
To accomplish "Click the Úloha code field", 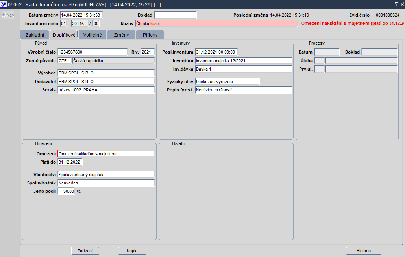I will [320, 61].
